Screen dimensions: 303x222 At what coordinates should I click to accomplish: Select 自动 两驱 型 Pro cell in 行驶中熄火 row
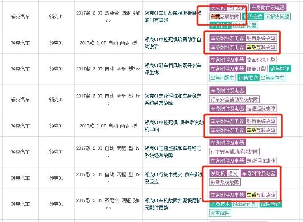click(x=108, y=178)
